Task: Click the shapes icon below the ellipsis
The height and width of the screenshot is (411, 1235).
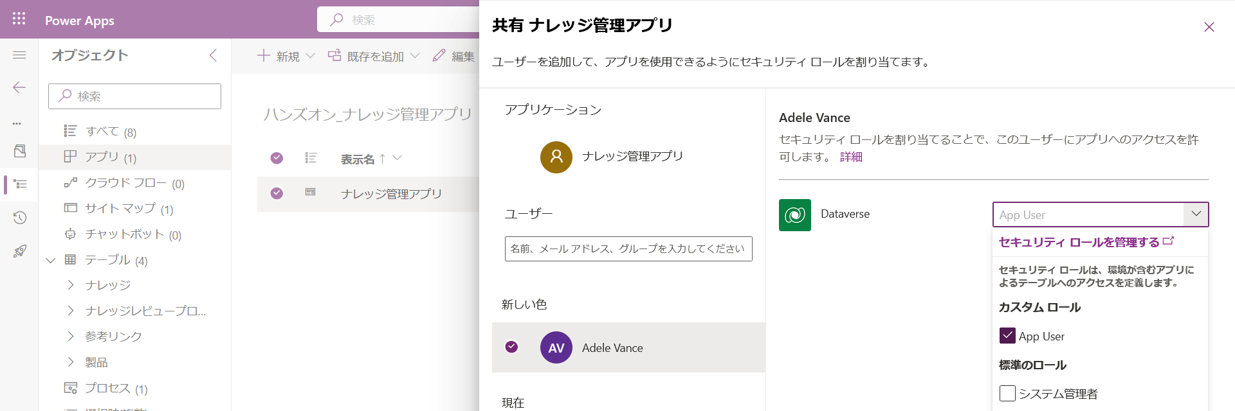Action: (20, 151)
